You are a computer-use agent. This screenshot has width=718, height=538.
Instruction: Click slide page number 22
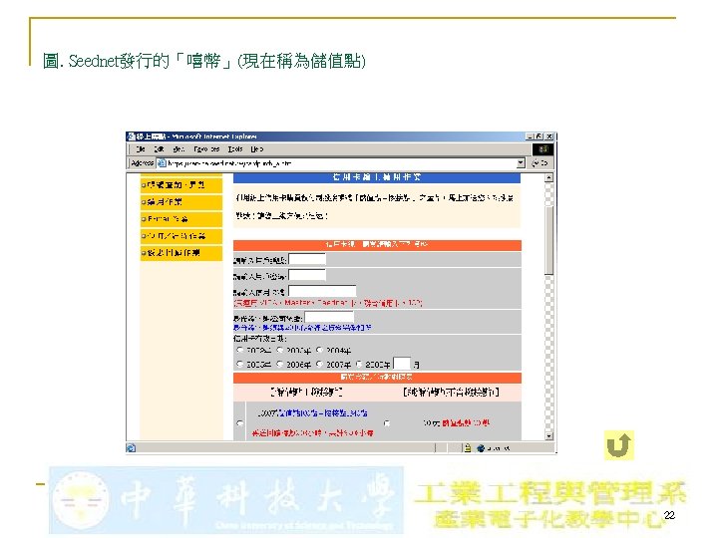669,515
